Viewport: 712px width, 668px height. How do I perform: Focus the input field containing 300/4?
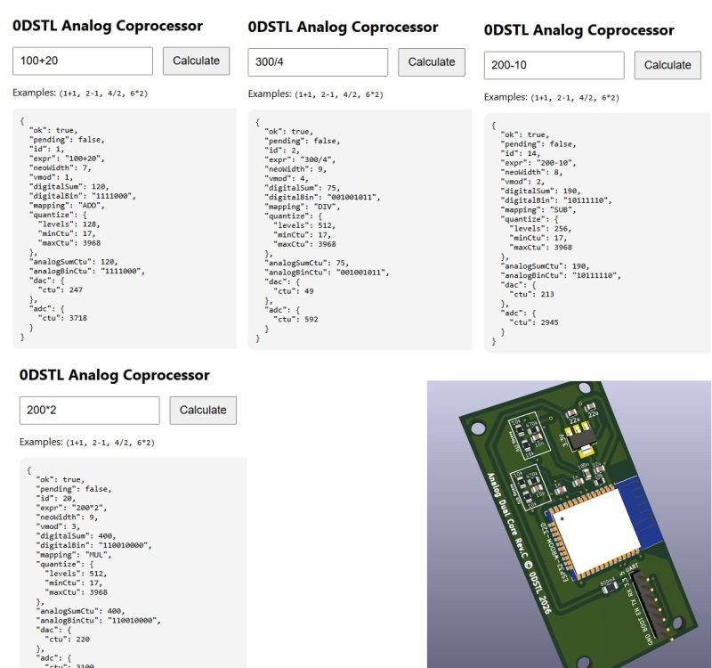[x=318, y=62]
